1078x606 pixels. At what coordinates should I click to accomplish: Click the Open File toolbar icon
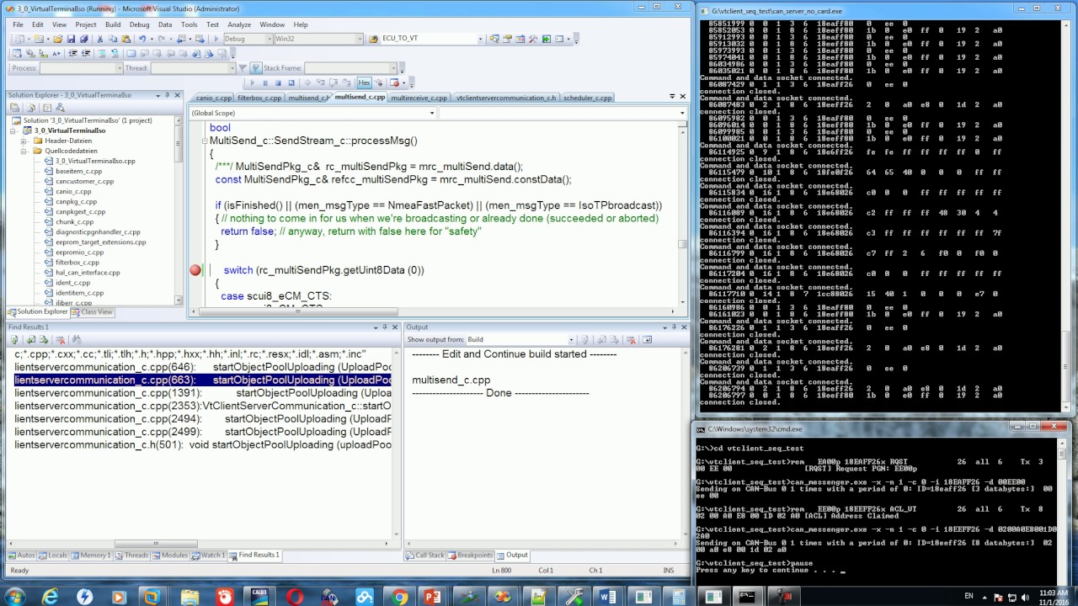57,39
